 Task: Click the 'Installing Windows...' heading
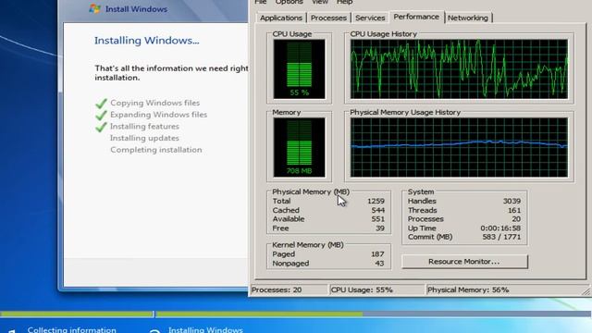click(147, 41)
